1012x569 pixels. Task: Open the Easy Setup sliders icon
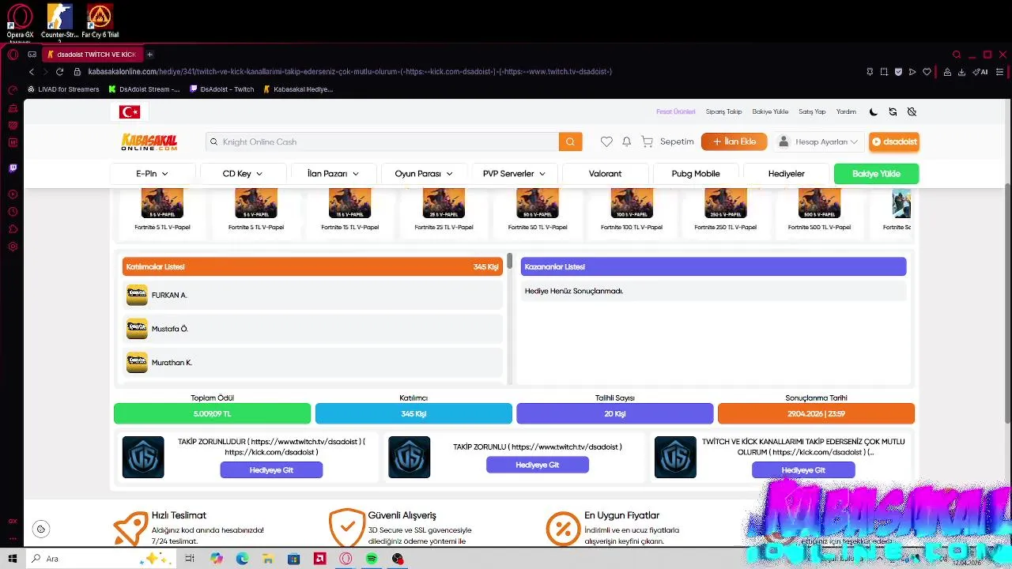click(999, 72)
